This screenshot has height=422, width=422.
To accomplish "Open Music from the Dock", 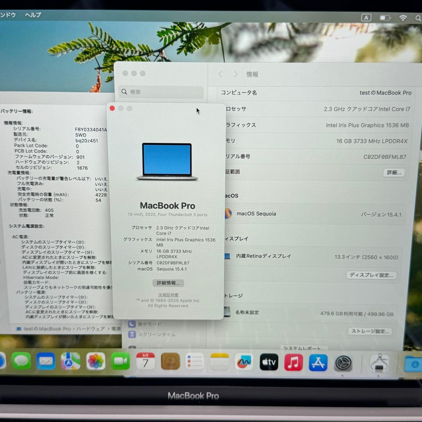I will (293, 362).
